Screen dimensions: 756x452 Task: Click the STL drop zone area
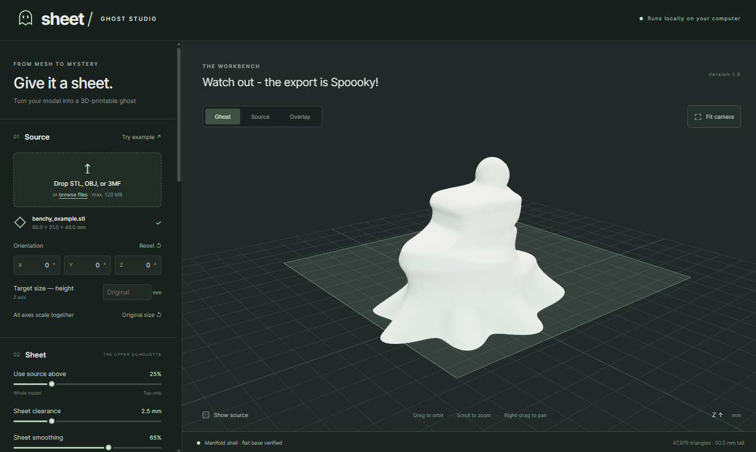point(87,180)
